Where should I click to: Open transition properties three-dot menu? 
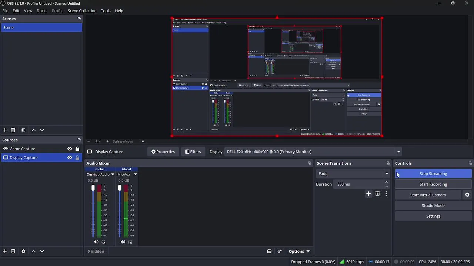(386, 194)
